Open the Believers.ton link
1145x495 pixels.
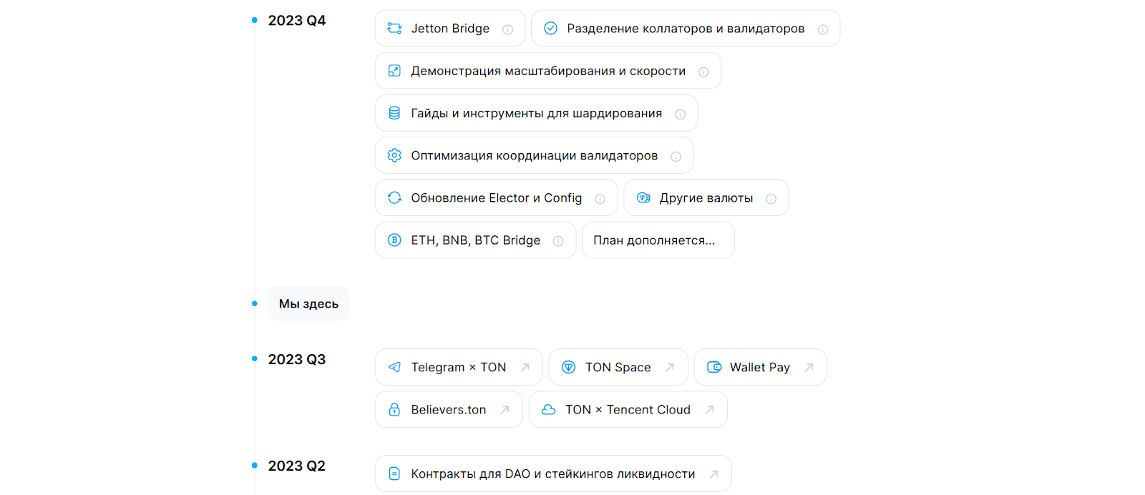tap(449, 409)
